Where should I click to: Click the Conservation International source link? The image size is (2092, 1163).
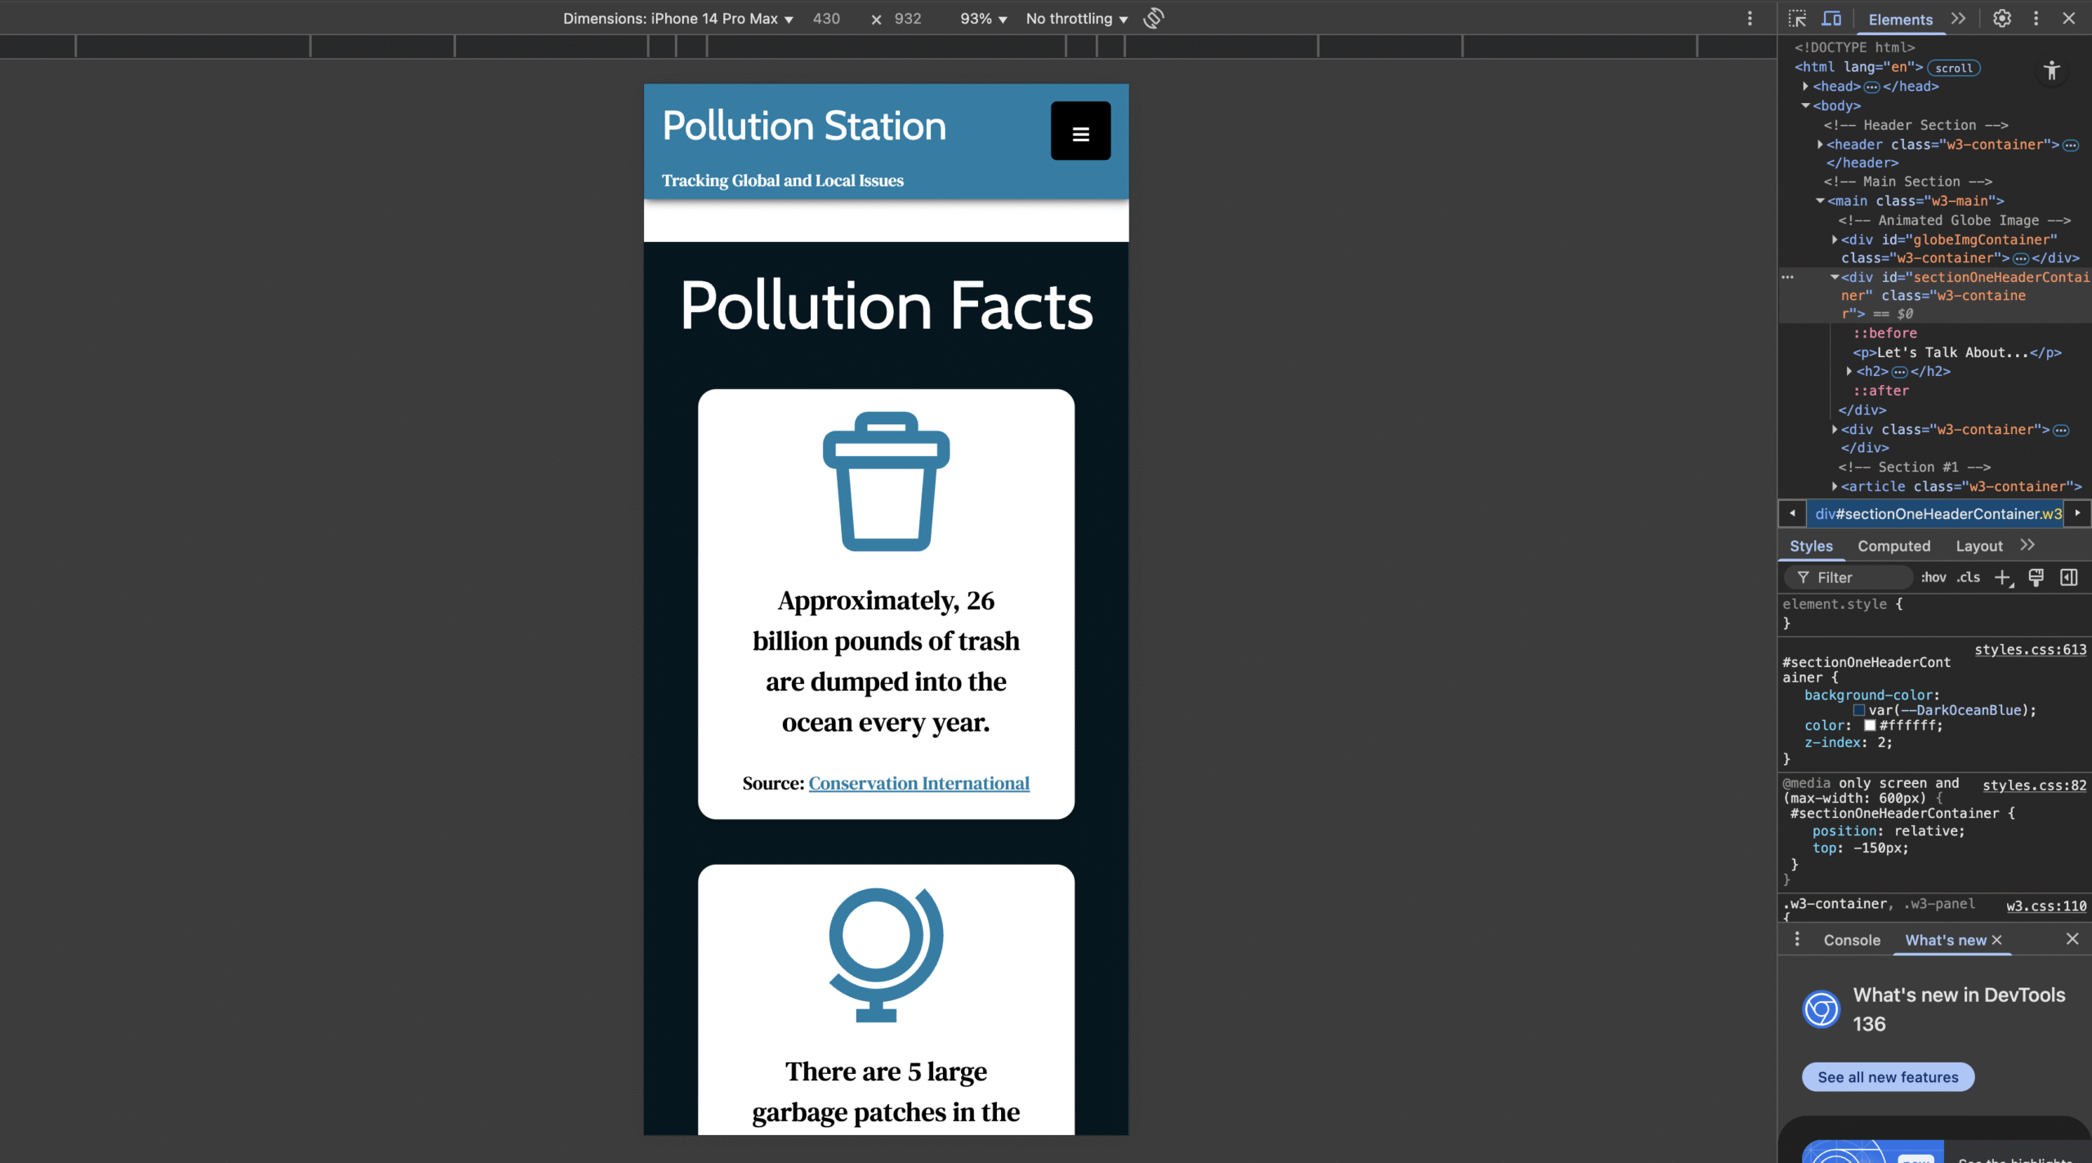point(919,783)
